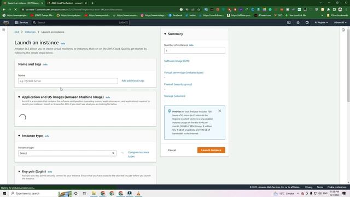Open Software Image (AMI) summary link
The image size is (350, 197).
coord(177,61)
